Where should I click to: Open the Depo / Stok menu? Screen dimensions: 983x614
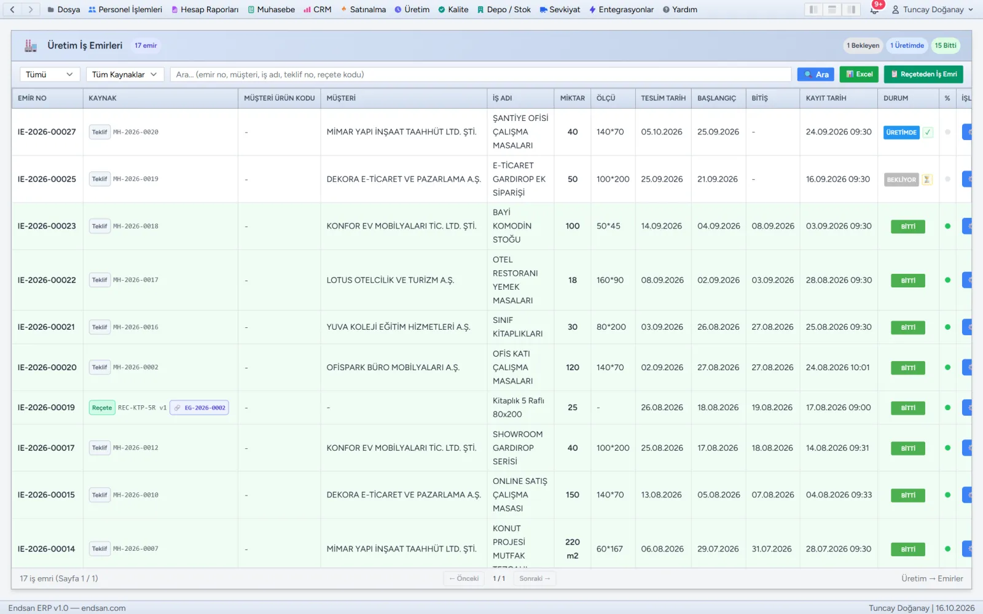[x=504, y=9]
